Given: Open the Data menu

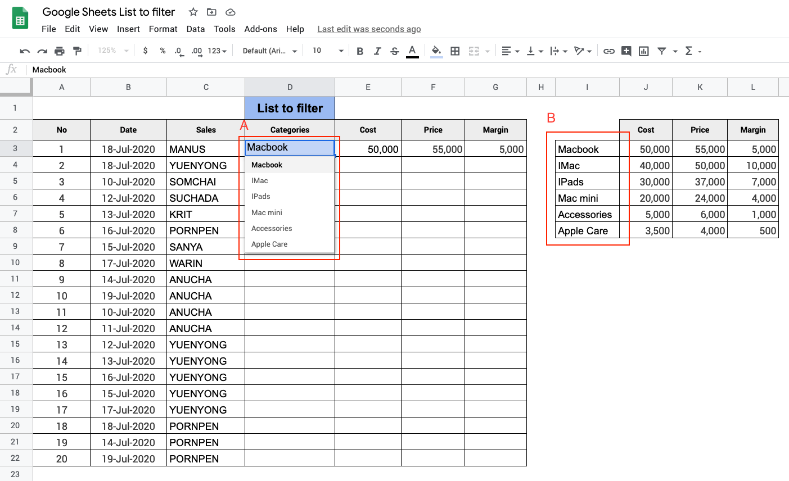Looking at the screenshot, I should (x=195, y=29).
